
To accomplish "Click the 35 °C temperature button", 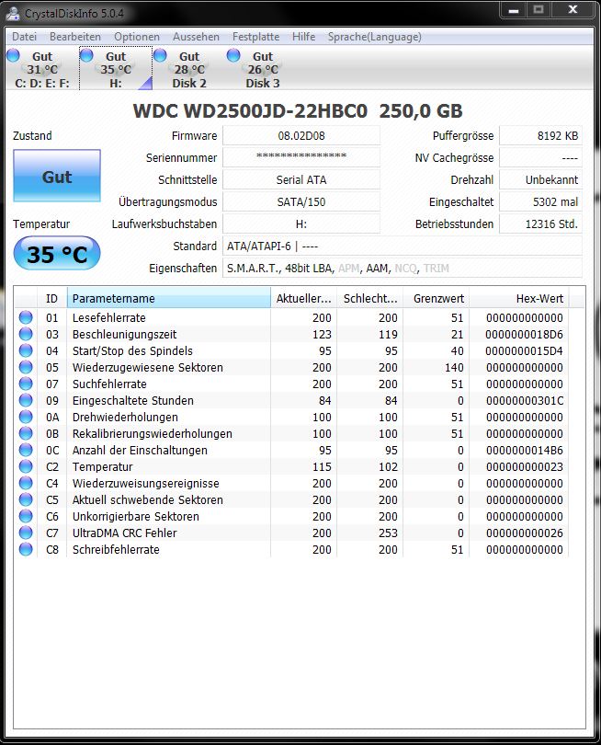I will pyautogui.click(x=57, y=254).
